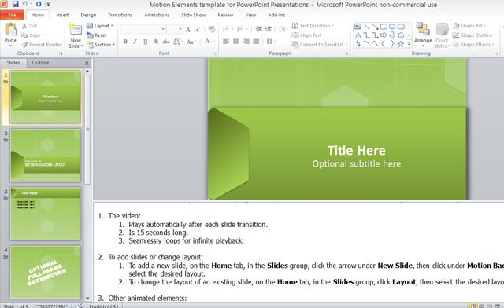Screen dimensions: 504x308
Task: Click Convert to SmartArt button
Action: (320, 45)
